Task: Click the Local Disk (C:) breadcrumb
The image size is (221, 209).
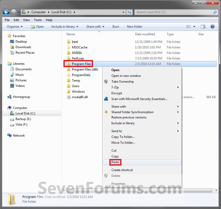Action: pos(61,12)
